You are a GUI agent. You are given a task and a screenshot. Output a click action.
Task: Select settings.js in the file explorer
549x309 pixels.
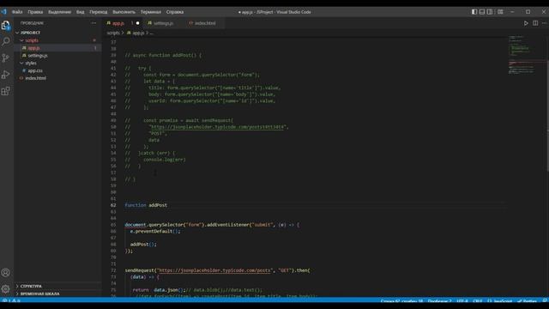pyautogui.click(x=57, y=55)
